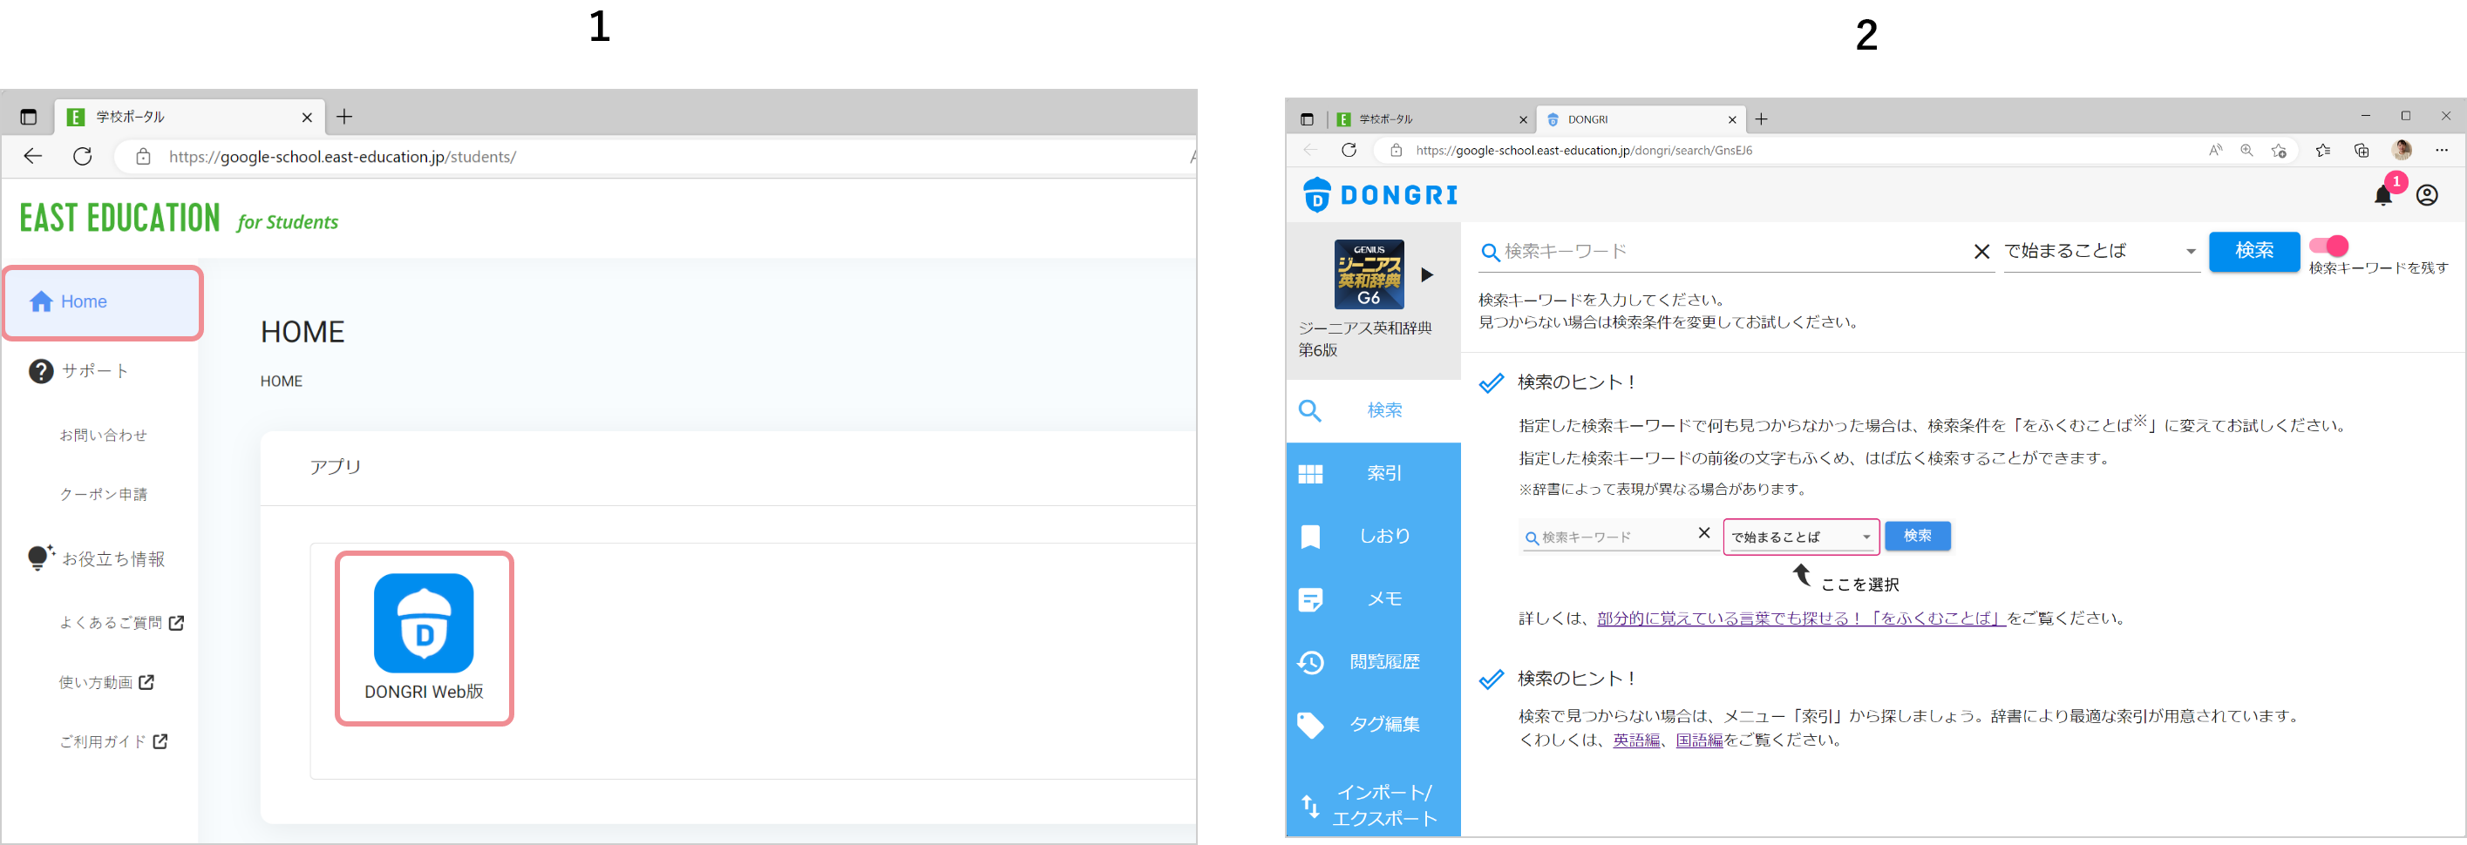
Task: Click the 索引 grid icon
Action: [1310, 474]
